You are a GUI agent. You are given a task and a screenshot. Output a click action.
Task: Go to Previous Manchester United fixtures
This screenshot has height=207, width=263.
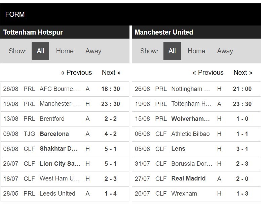point(208,72)
